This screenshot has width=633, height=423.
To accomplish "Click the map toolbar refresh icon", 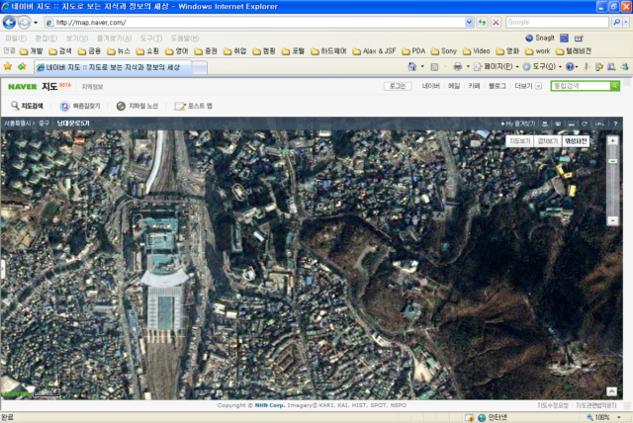I will click(585, 124).
